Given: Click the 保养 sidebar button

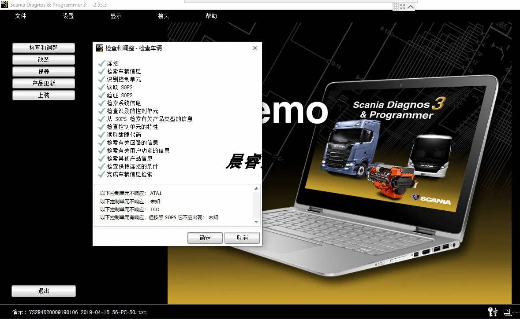Looking at the screenshot, I should click(x=44, y=71).
